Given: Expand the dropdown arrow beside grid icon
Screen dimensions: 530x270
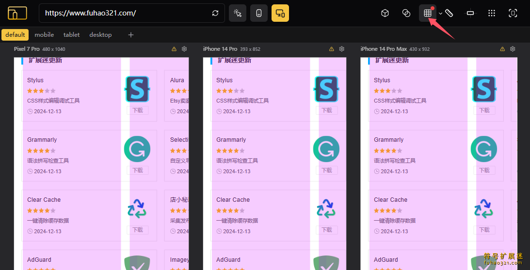Looking at the screenshot, I should (440, 14).
